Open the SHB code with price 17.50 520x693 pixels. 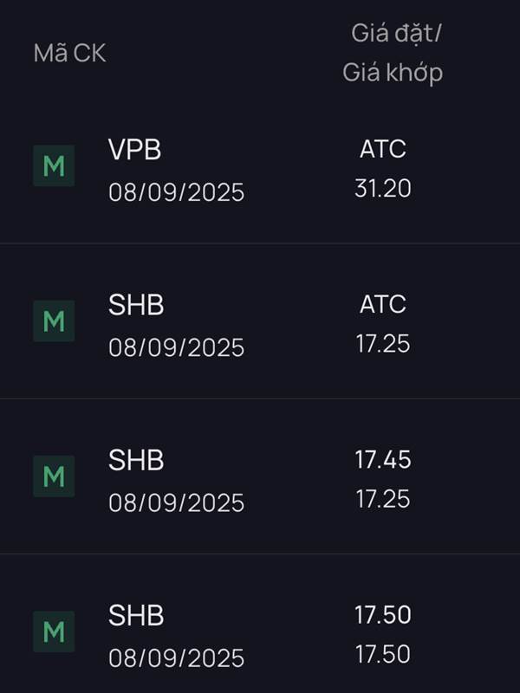136,615
